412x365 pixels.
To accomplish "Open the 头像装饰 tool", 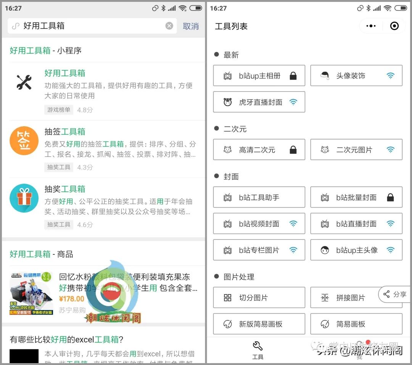I will point(356,76).
